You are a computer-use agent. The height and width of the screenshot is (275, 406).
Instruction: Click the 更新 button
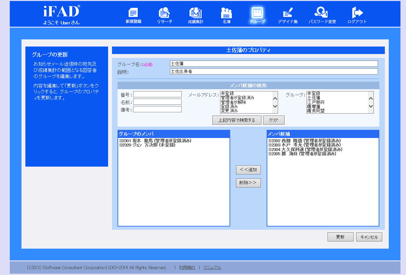pyautogui.click(x=341, y=237)
